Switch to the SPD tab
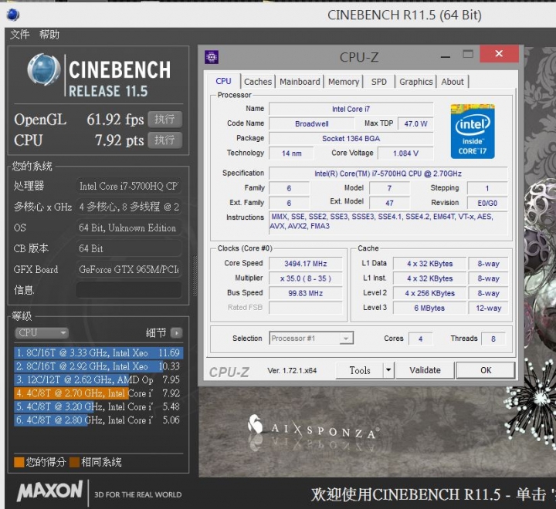 pyautogui.click(x=378, y=82)
